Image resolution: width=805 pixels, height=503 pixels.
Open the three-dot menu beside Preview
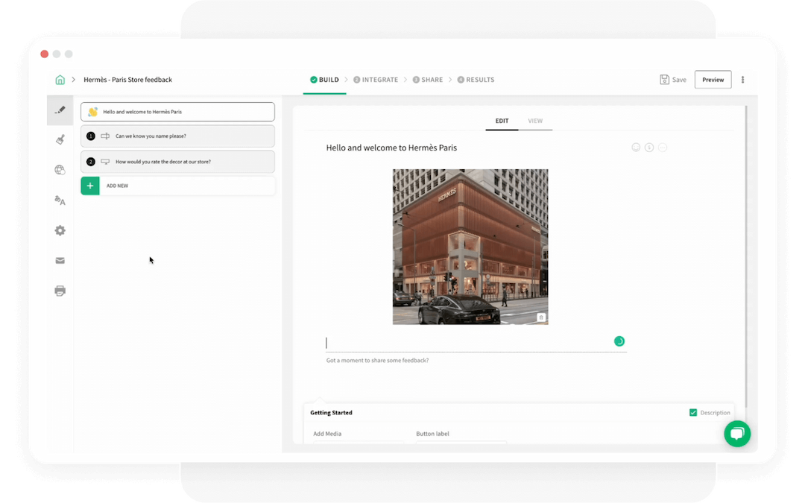click(742, 79)
